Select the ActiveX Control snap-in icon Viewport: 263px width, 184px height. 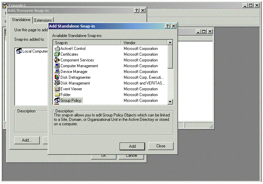click(x=57, y=49)
